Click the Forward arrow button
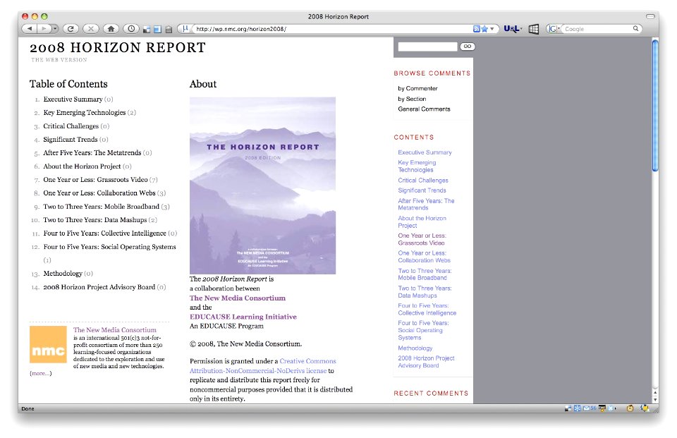 pyautogui.click(x=44, y=29)
